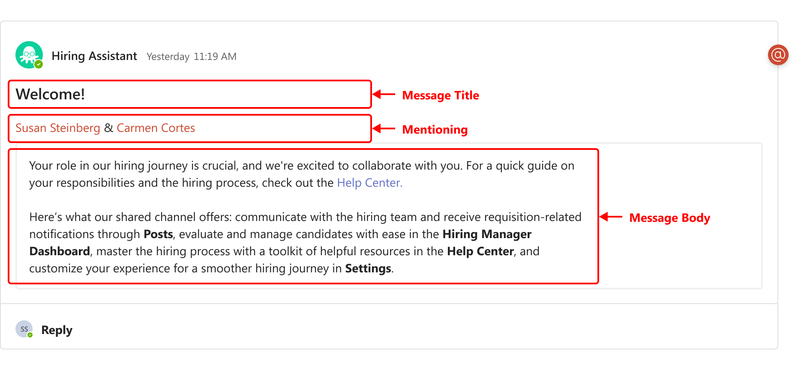The width and height of the screenshot is (795, 370).
Task: Click the Hiring Assistant sender name
Action: pos(94,56)
